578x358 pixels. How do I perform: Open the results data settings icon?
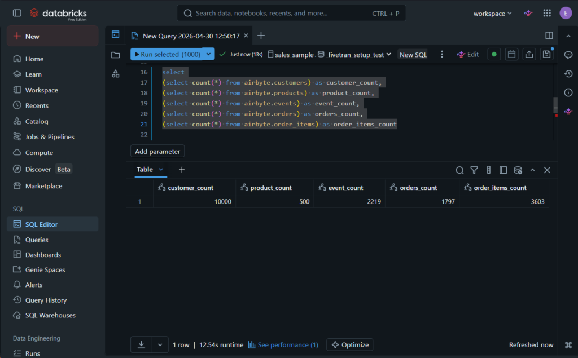[x=518, y=170]
